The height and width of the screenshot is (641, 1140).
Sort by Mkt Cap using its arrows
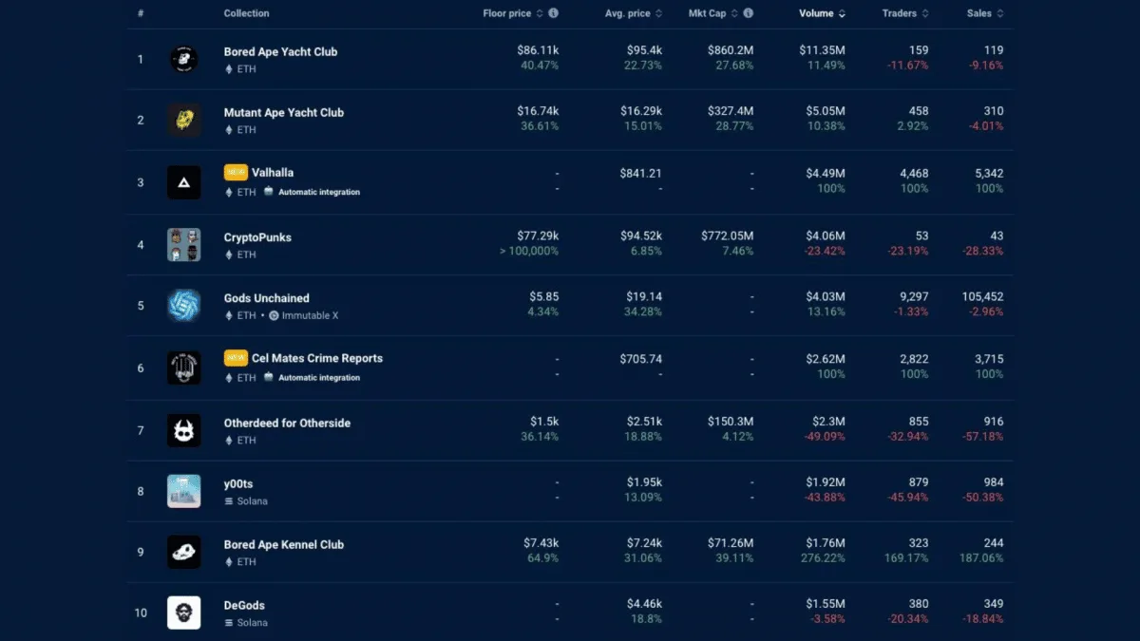tap(734, 13)
